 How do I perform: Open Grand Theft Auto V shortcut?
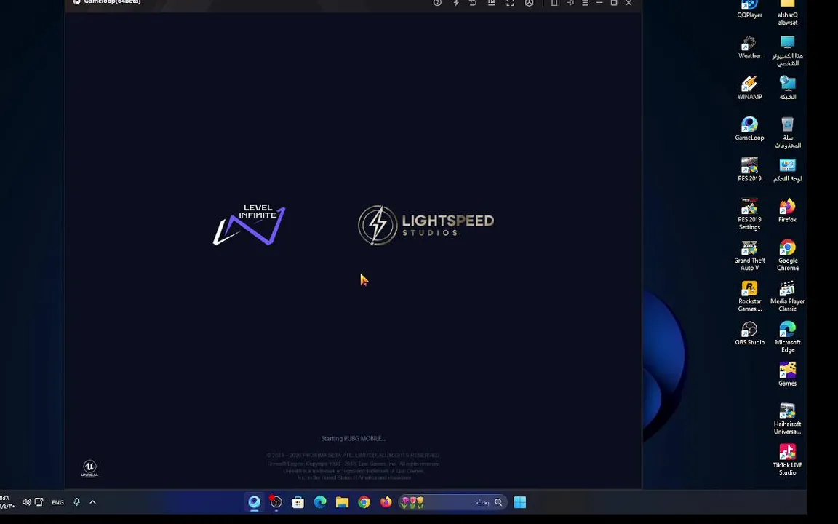pos(749,255)
